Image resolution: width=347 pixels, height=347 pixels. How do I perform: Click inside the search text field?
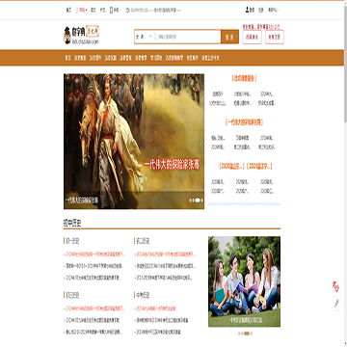tap(187, 37)
